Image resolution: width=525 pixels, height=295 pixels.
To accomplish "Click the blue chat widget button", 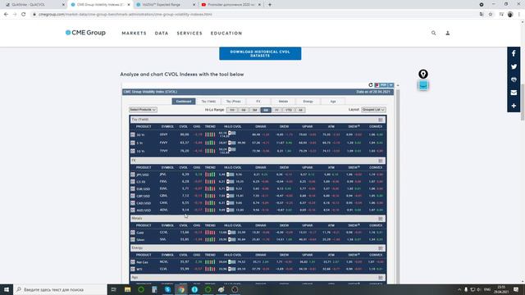I will pos(423,85).
